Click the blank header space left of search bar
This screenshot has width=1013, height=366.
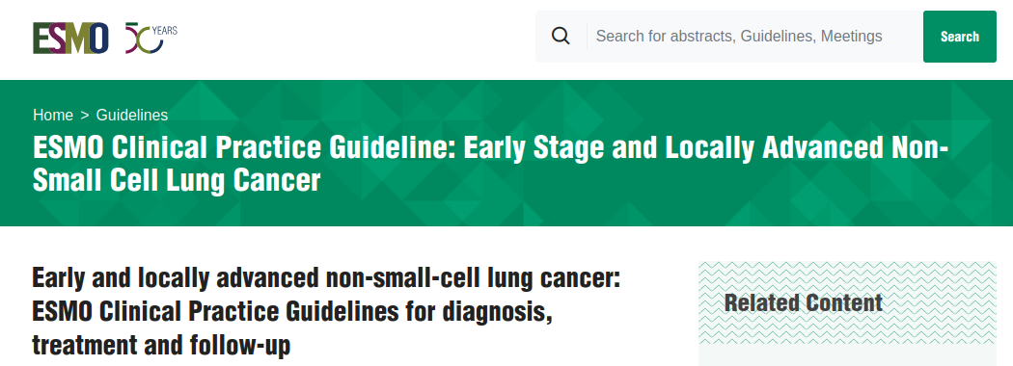[355, 38]
